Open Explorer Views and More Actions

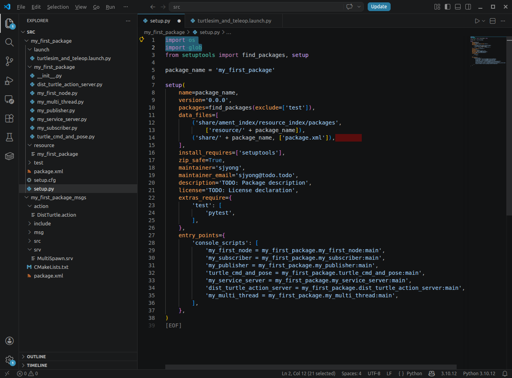128,21
